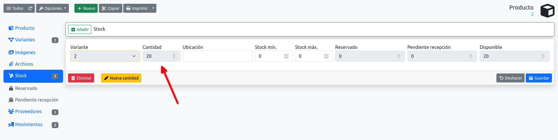
Task: Select the Stock tab in sidebar
Action: (33, 76)
